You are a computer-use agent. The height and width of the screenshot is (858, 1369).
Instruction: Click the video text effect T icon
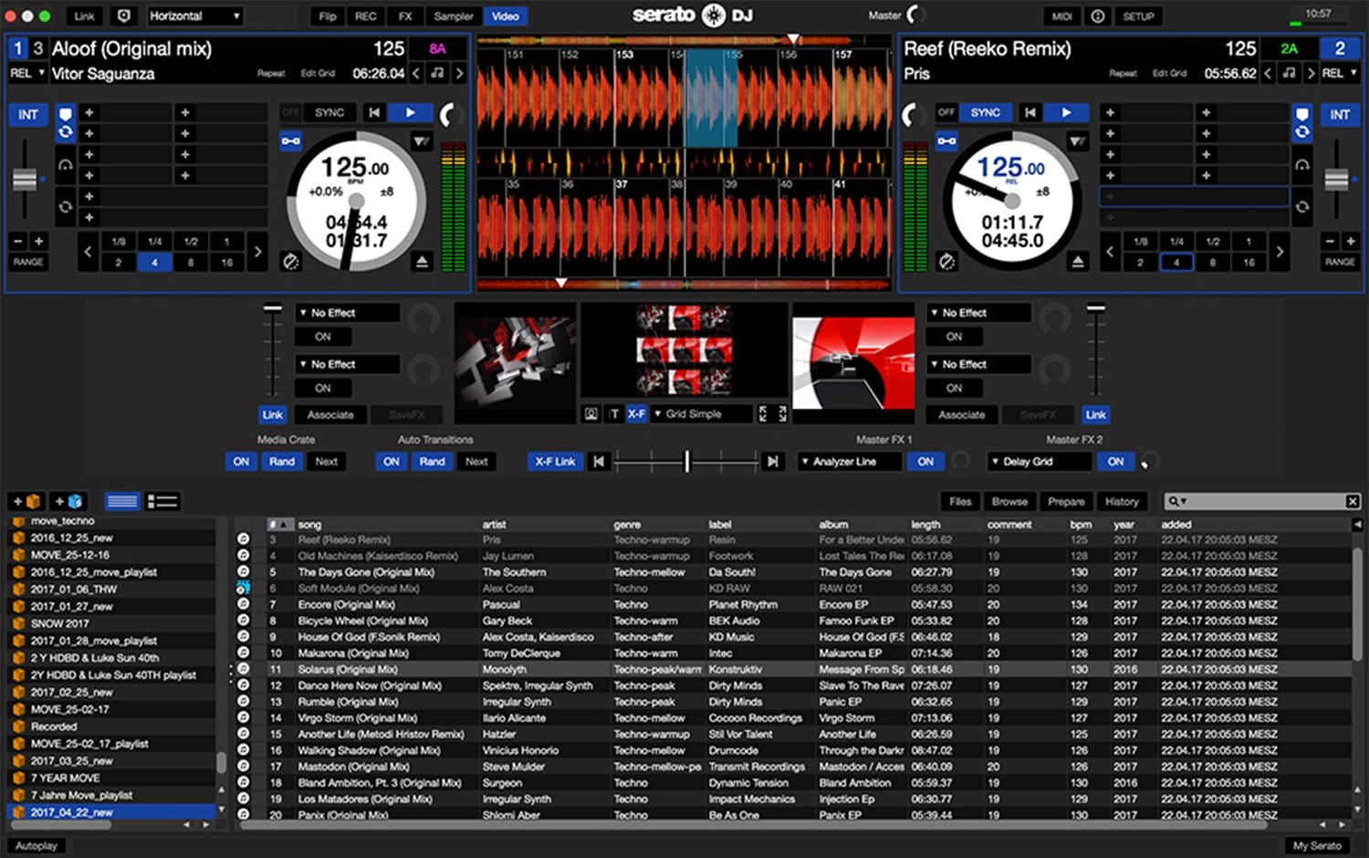(x=613, y=413)
